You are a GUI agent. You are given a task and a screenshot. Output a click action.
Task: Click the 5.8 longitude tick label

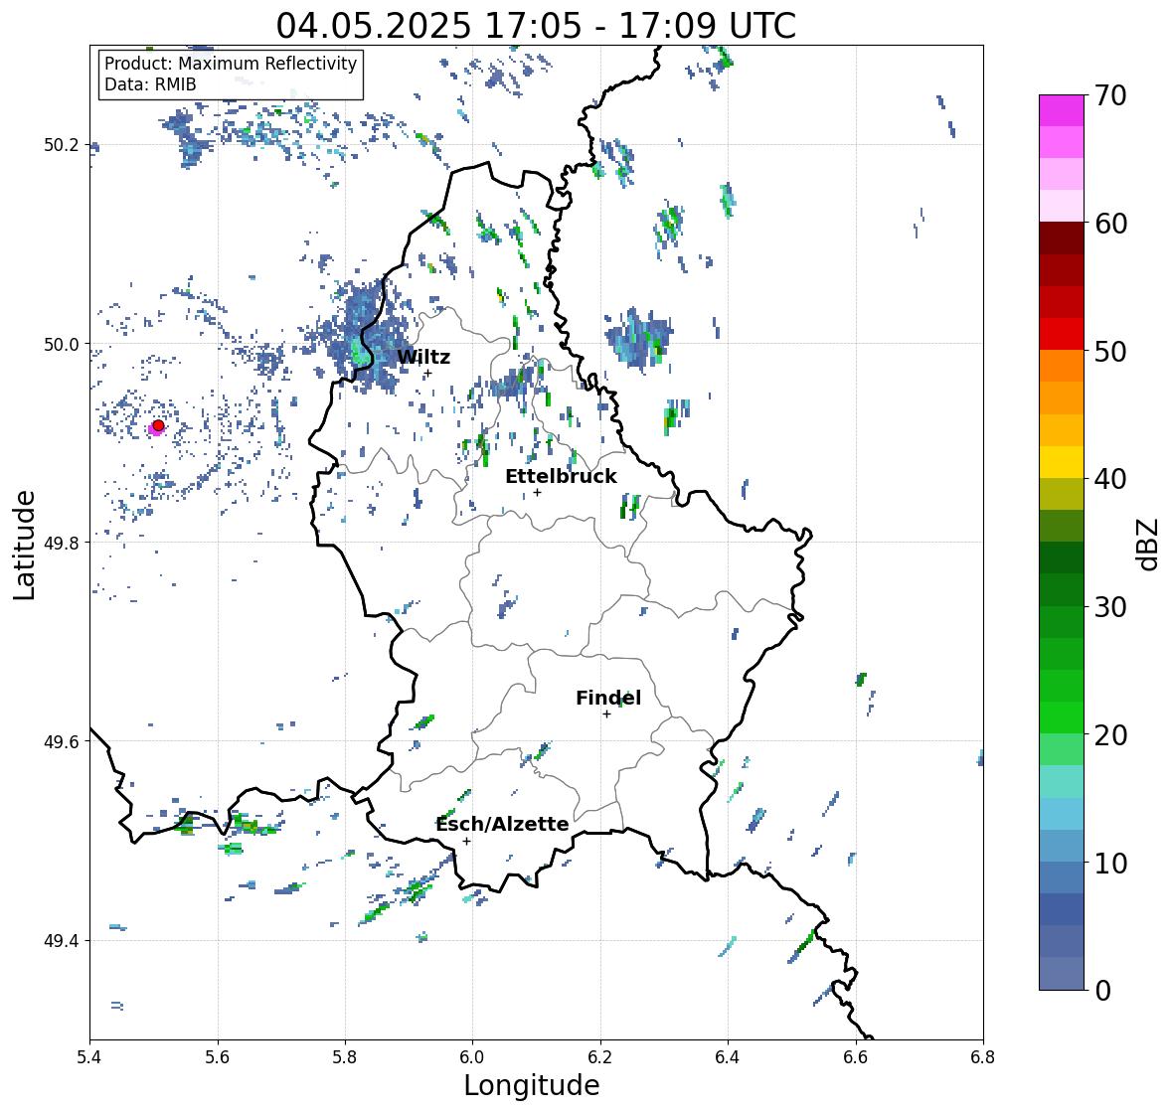[345, 1056]
